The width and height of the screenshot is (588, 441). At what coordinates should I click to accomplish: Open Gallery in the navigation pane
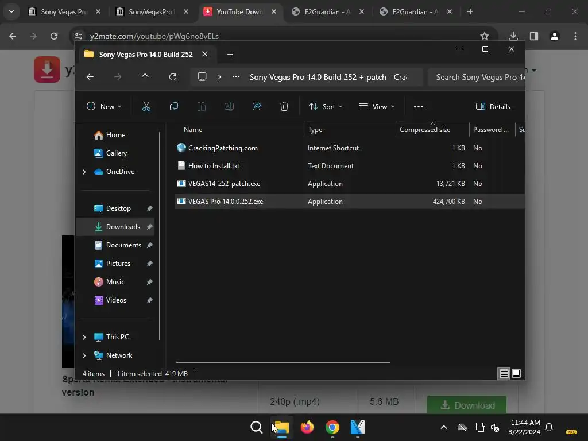pyautogui.click(x=115, y=153)
